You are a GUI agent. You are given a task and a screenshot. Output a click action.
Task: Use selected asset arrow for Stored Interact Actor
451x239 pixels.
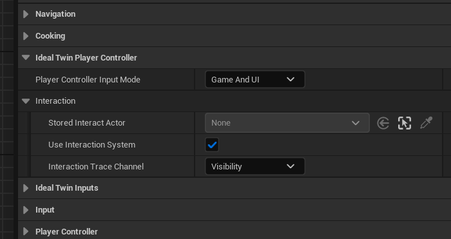[x=383, y=123]
